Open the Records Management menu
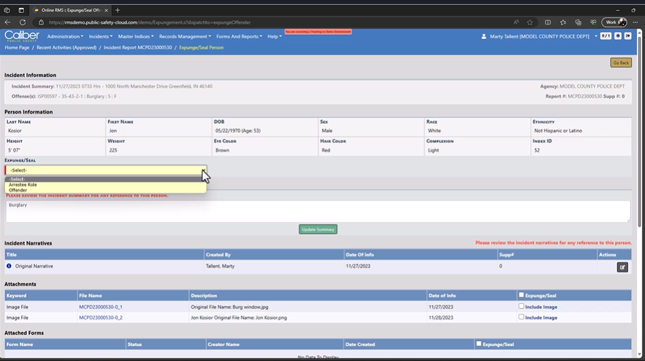645x361 pixels. point(184,36)
